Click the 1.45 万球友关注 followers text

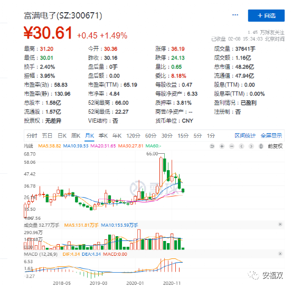(x=266, y=33)
